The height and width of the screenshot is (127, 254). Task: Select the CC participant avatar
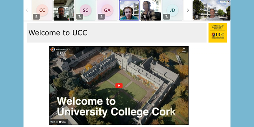point(42,10)
